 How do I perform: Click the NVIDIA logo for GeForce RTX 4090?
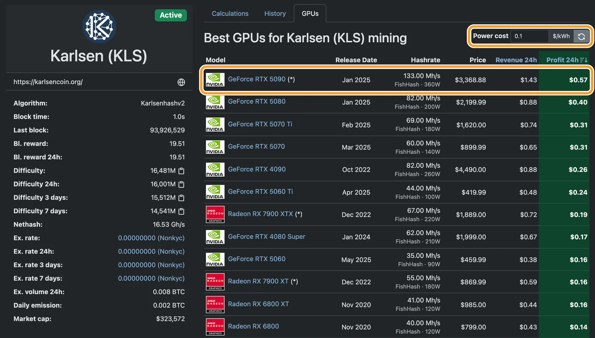(215, 170)
